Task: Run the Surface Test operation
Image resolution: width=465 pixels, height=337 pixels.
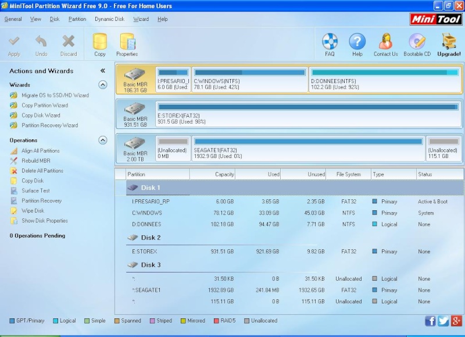Action: pos(35,191)
